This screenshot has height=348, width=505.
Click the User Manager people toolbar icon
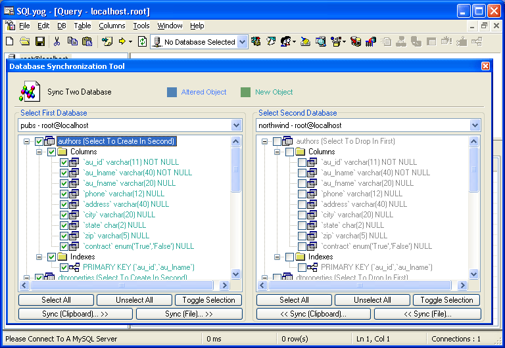point(286,41)
